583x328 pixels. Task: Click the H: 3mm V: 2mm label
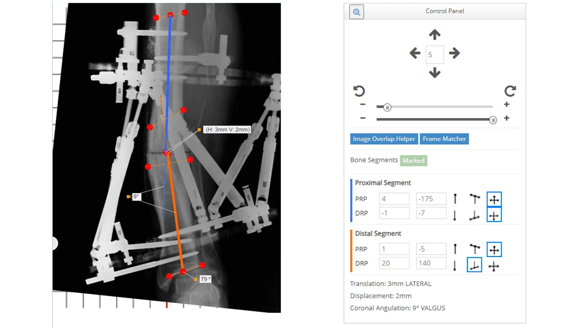click(x=227, y=130)
